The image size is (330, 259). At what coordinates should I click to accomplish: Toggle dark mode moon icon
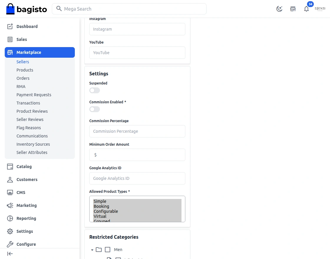pyautogui.click(x=279, y=9)
